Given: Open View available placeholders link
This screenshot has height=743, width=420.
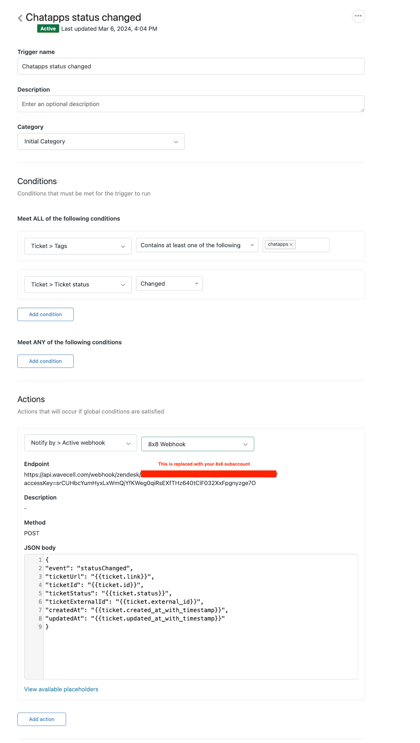Looking at the screenshot, I should [x=61, y=689].
